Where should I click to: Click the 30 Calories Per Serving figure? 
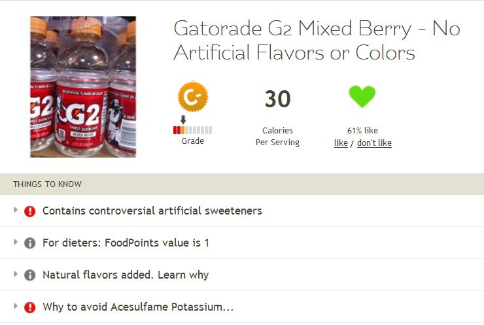tap(277, 117)
